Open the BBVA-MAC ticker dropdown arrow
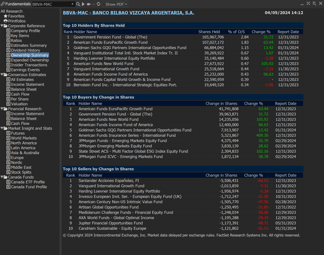Viewport: 324px width, 255px height. click(x=72, y=4)
